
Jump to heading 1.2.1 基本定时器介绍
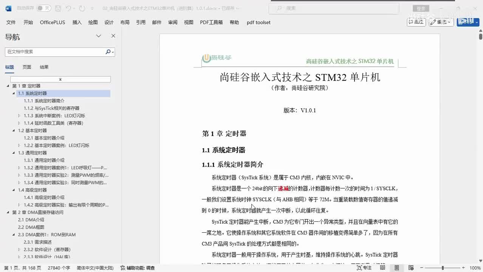[44, 138]
